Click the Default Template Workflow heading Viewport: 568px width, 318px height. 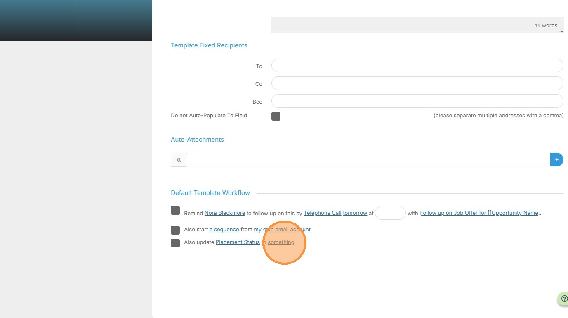click(x=210, y=193)
